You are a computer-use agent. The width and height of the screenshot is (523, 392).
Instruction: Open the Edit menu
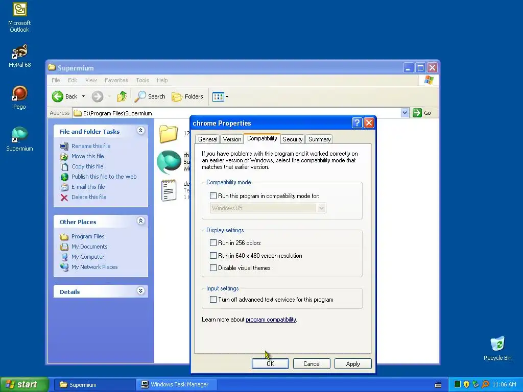[73, 80]
